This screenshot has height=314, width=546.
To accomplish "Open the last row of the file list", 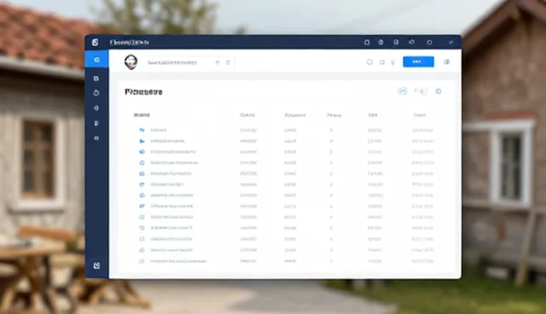I will (286, 261).
